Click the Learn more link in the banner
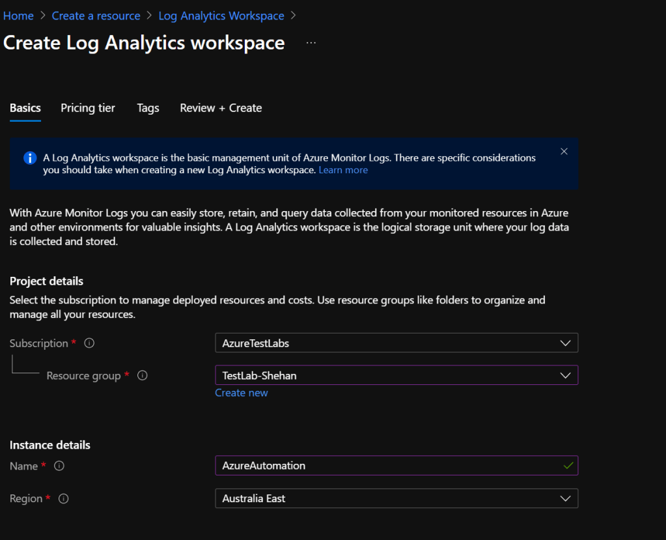Screen dimensions: 666x540 (343, 170)
